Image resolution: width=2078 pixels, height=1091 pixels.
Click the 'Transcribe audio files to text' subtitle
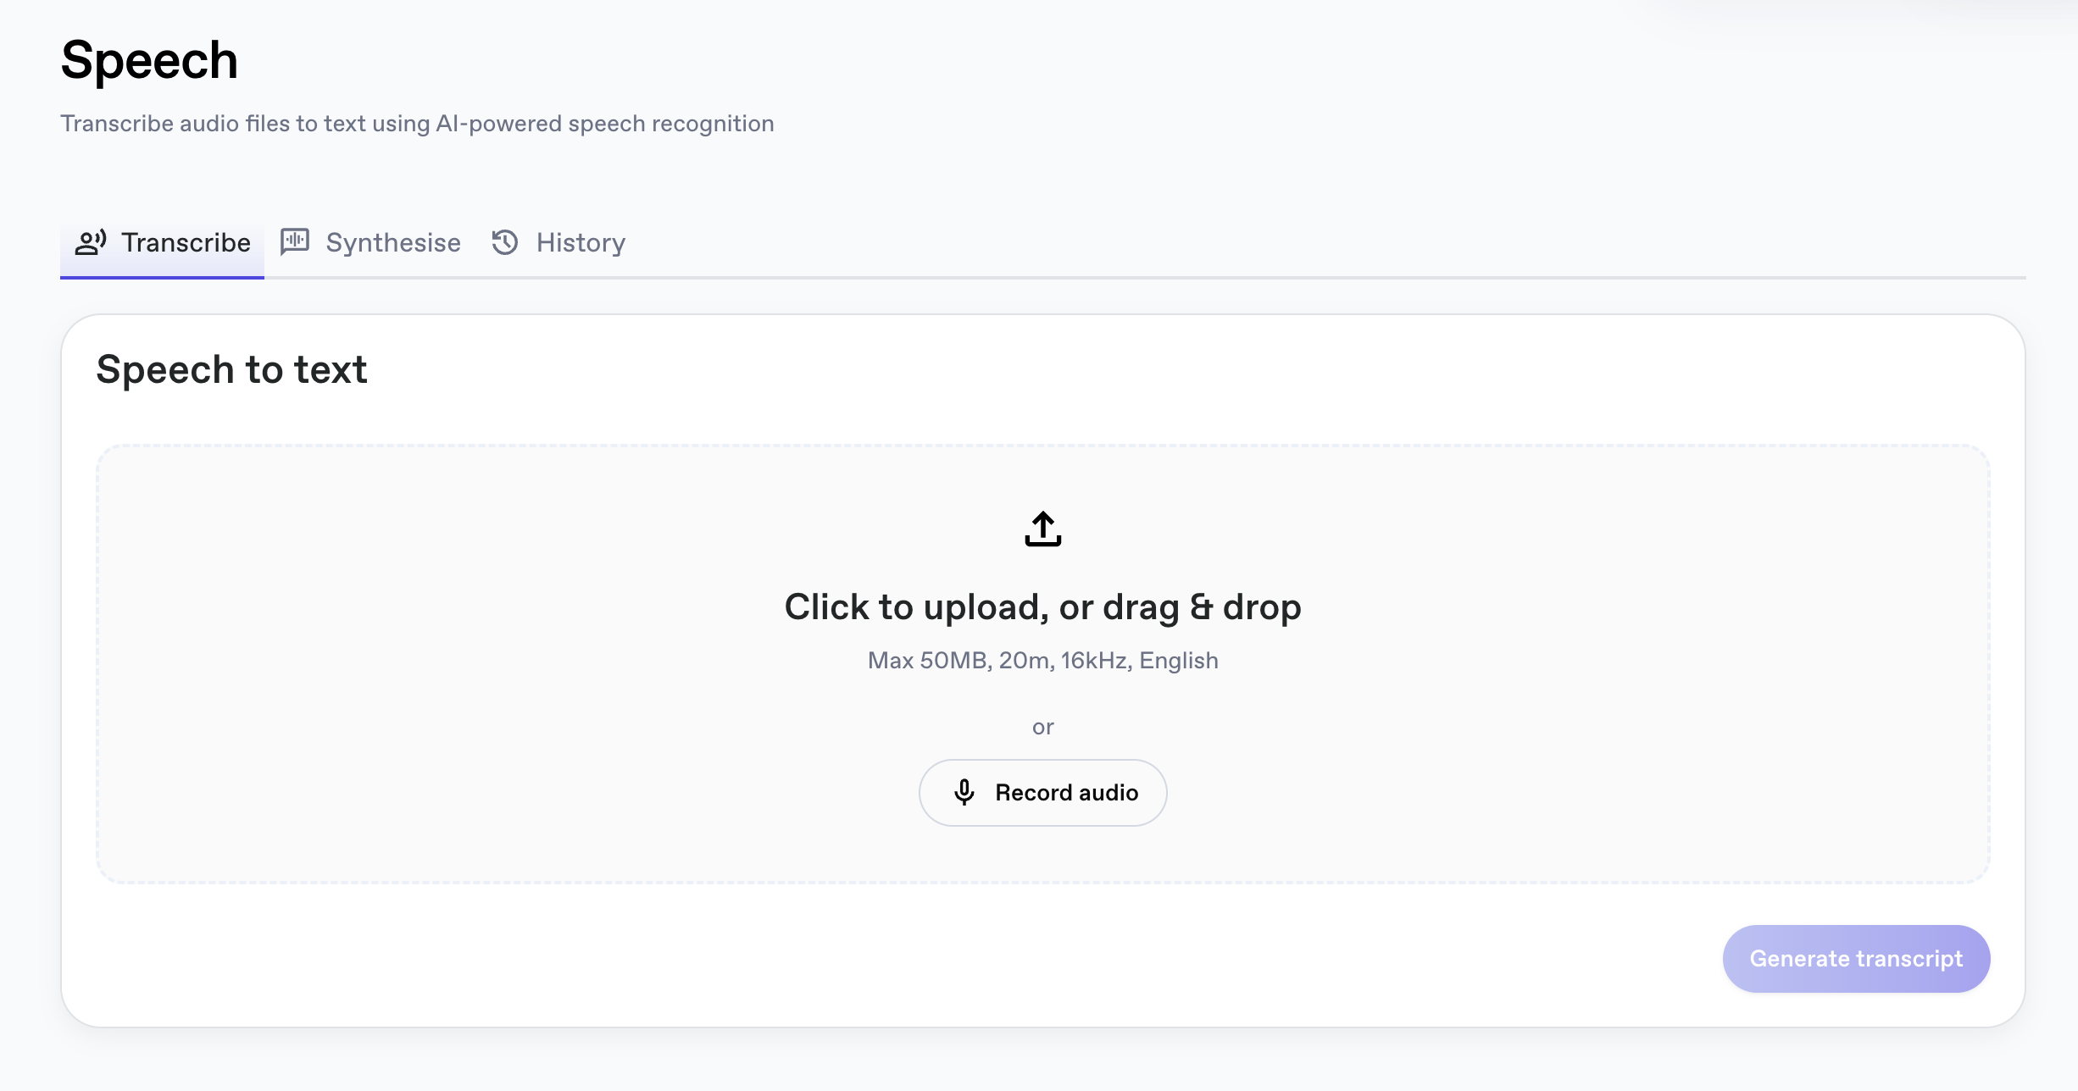click(417, 124)
